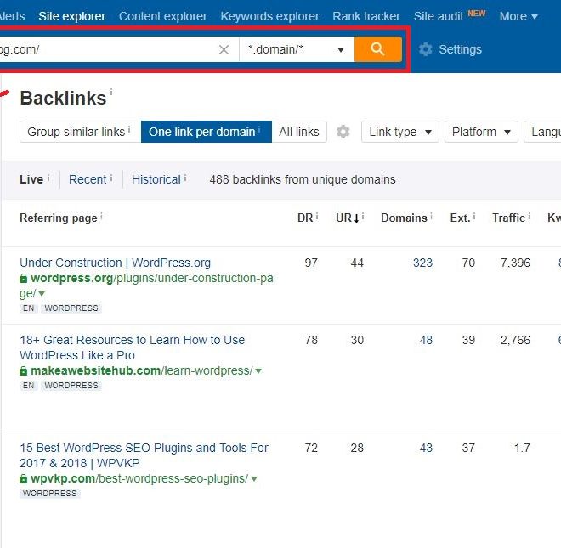Click the info icon beside Traffic column
The height and width of the screenshot is (548, 561).
(x=529, y=216)
